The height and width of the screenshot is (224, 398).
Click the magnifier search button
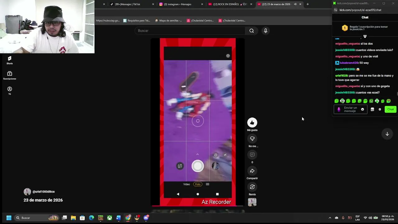coord(252,31)
